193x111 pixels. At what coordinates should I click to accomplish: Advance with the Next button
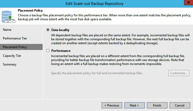[x=134, y=105]
